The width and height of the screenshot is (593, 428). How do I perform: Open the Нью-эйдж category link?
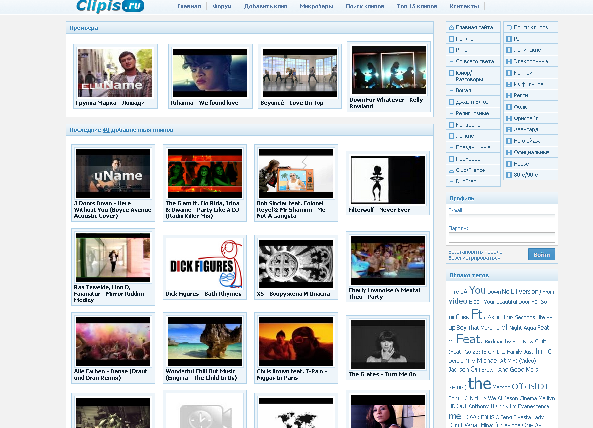click(x=526, y=141)
